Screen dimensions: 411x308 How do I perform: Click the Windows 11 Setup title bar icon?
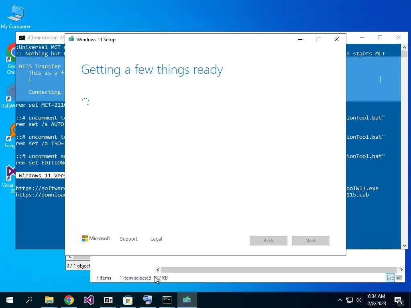(x=71, y=39)
